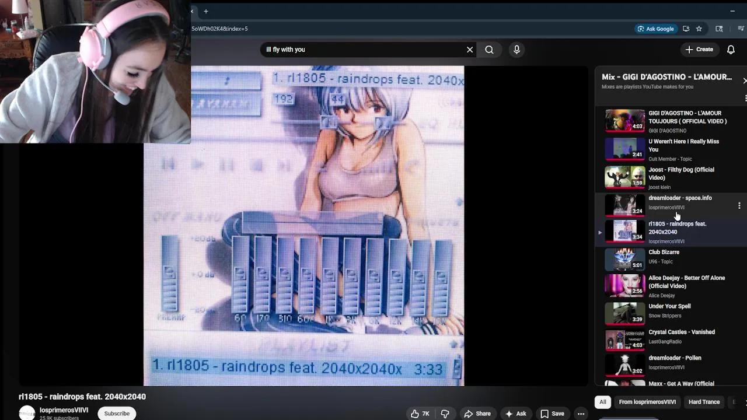Clear the search query with X icon

coord(470,50)
